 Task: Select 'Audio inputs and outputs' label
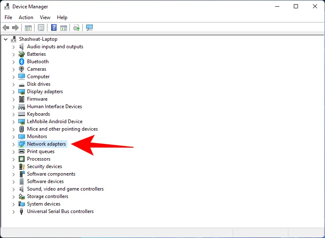55,47
